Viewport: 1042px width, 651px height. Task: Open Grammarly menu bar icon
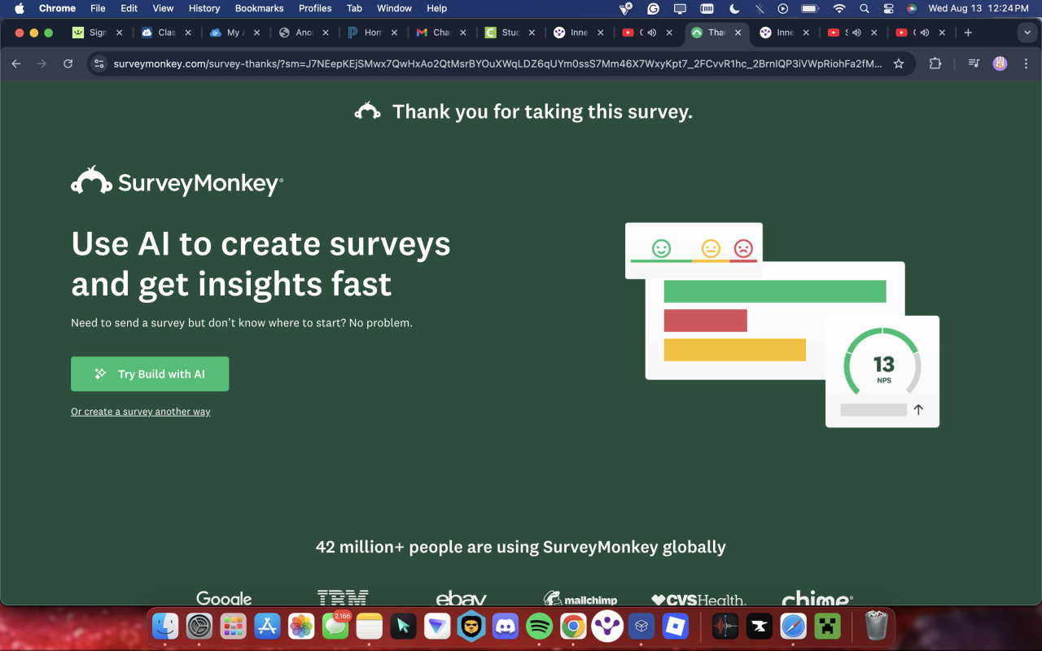tap(653, 8)
